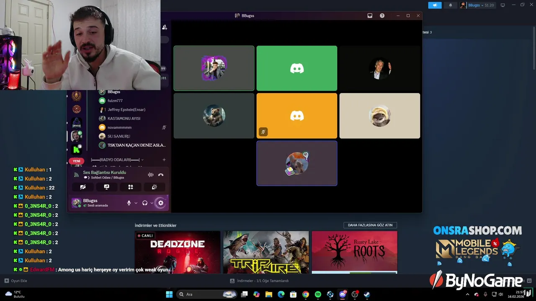536x301 pixels.
Task: Open Discord inbox icon in title bar
Action: click(x=370, y=15)
